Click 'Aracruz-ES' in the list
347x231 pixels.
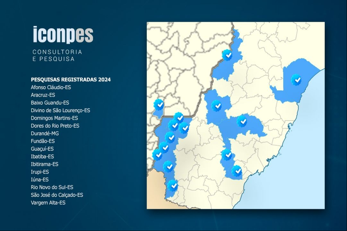tap(43, 95)
